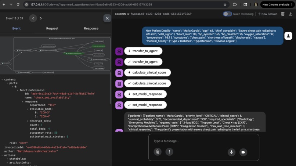This screenshot has height=166, width=296.
Task: Open the Chrome profile avatar
Action: [x=256, y=4]
